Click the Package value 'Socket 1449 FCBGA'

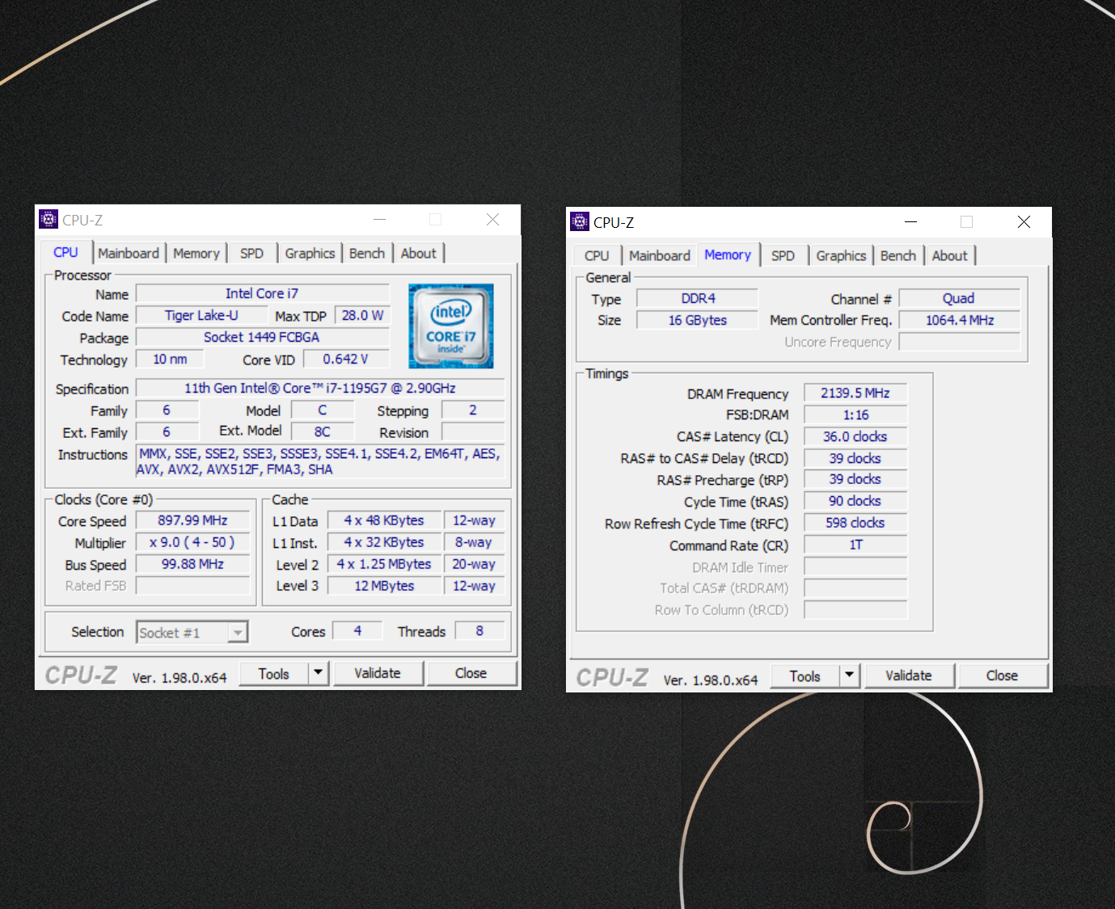[262, 337]
